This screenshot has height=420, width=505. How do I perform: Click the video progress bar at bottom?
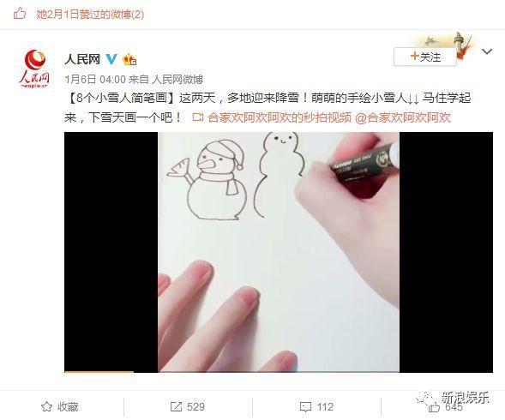(279, 372)
